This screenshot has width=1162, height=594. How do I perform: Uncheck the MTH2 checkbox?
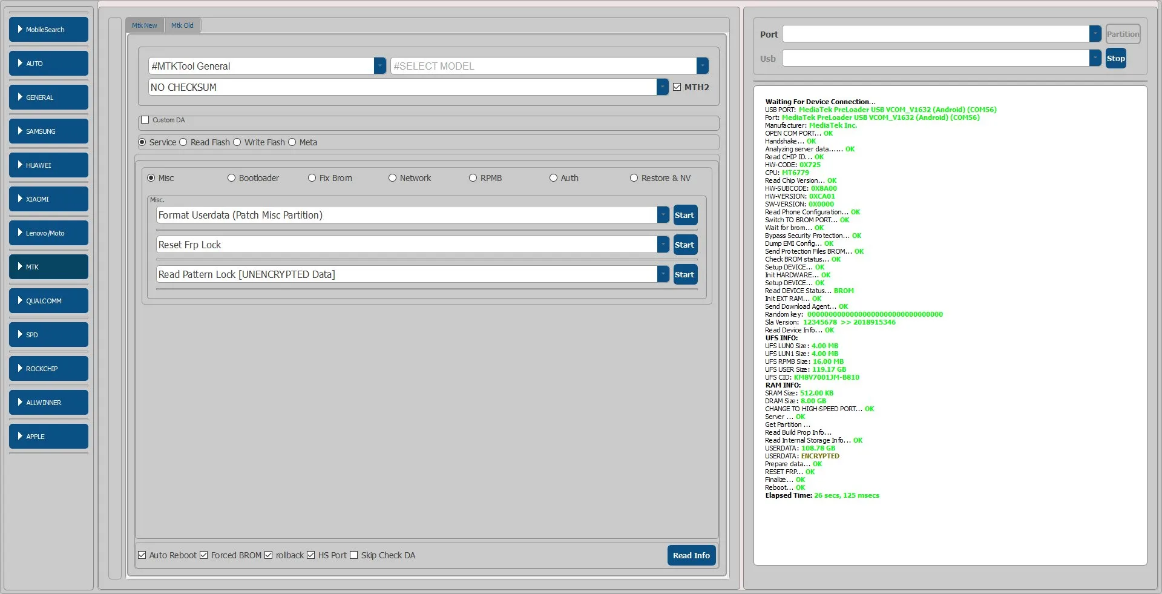pyautogui.click(x=677, y=87)
